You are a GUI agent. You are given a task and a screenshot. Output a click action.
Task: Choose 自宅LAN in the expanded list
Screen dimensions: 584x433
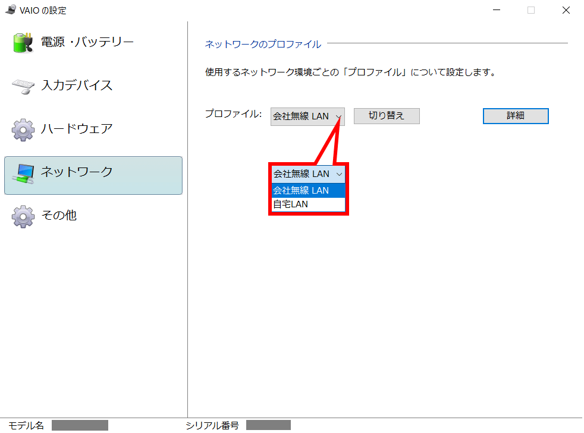(x=309, y=204)
